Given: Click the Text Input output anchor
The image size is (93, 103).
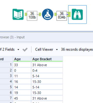Looking at the screenshot, I should (x=26, y=14).
